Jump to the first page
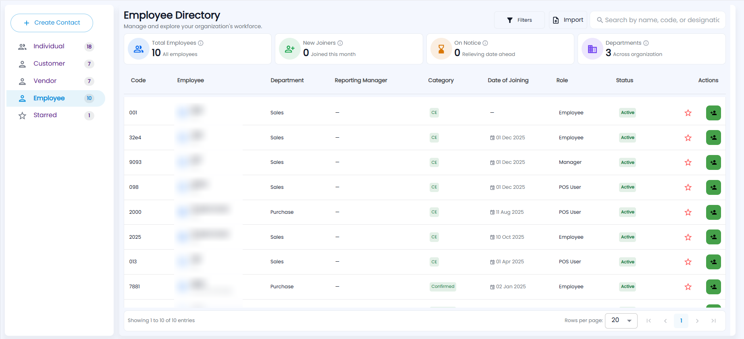Screen dimensions: 744x339 [649, 321]
